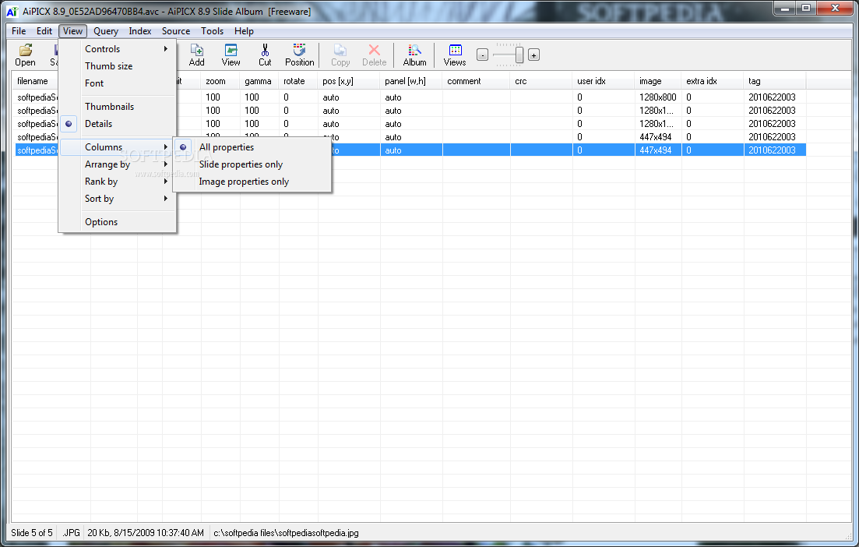Click the comment column header
Image resolution: width=859 pixels, height=547 pixels.
[x=476, y=81]
